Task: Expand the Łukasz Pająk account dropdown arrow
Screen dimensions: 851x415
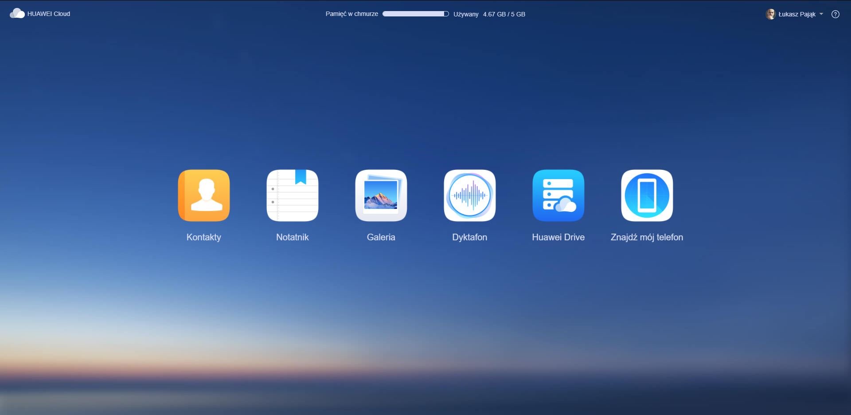Action: (x=821, y=14)
